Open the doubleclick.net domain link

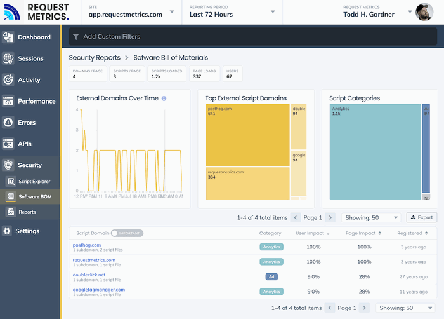(x=89, y=275)
